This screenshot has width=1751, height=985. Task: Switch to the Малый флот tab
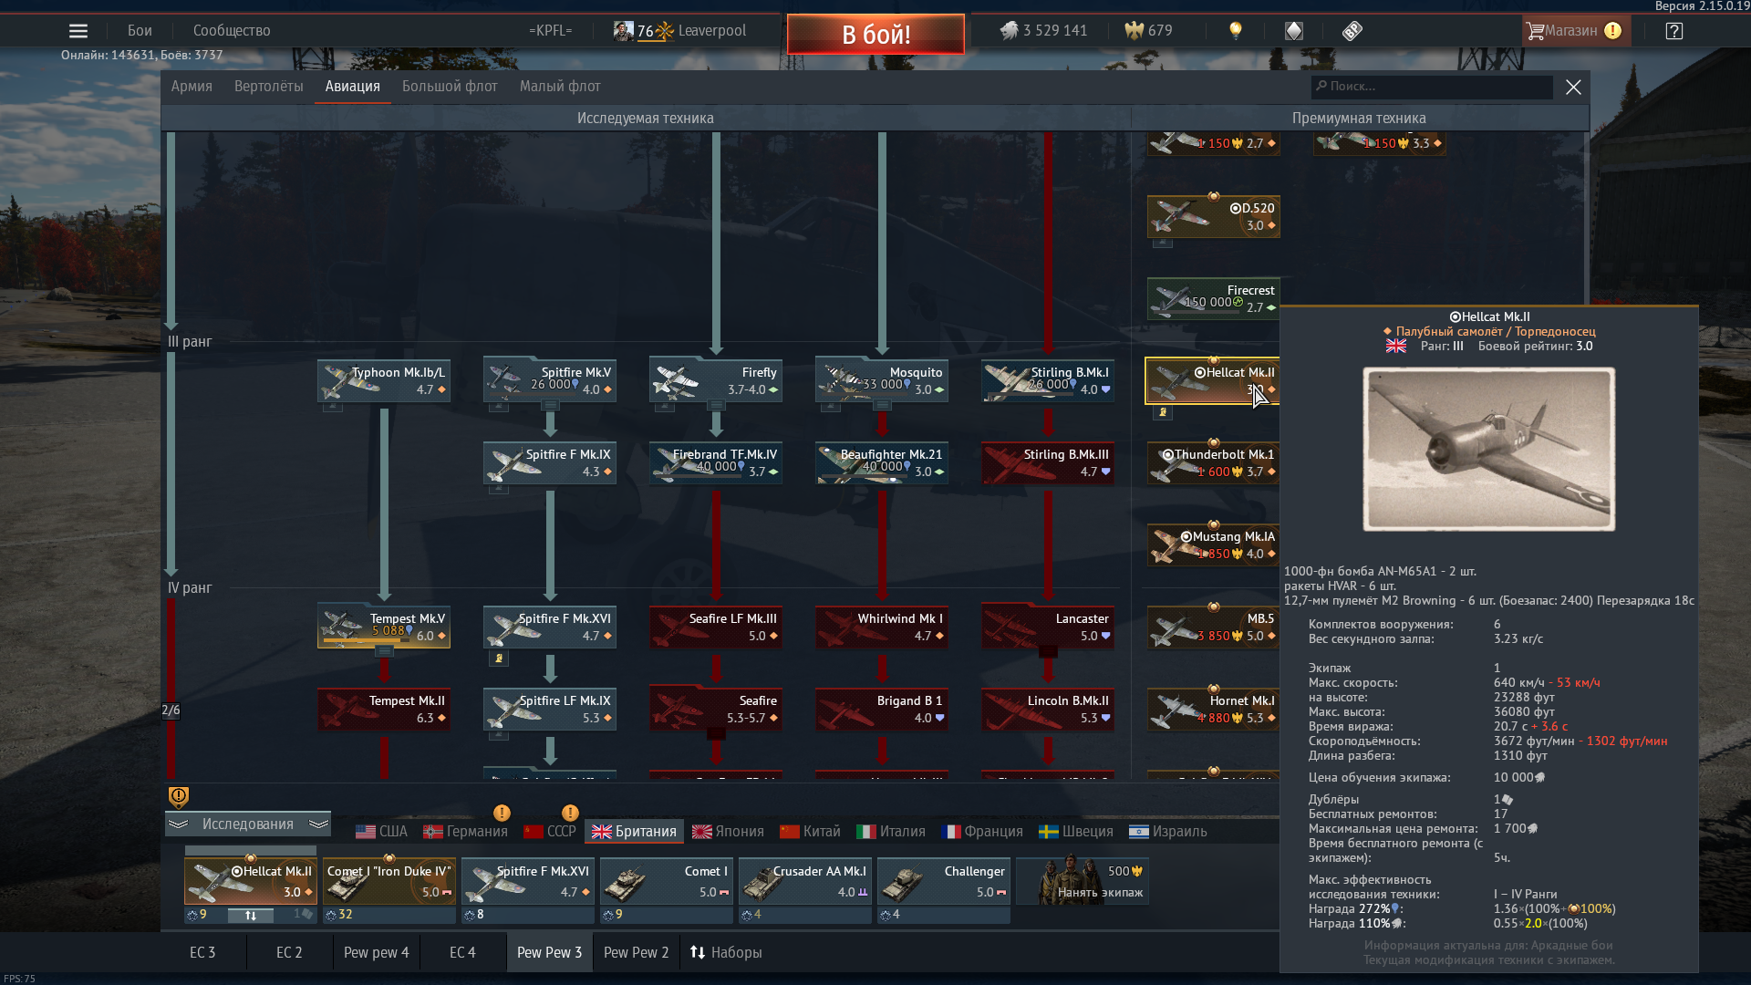click(560, 87)
